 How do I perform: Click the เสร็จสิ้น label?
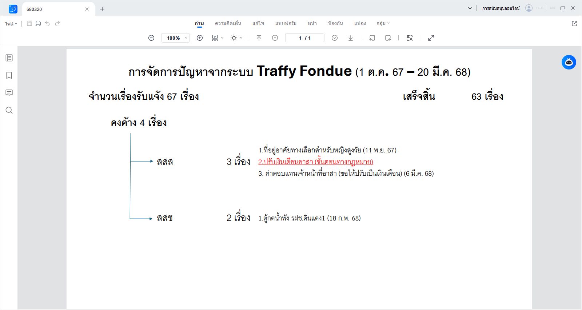pyautogui.click(x=419, y=96)
